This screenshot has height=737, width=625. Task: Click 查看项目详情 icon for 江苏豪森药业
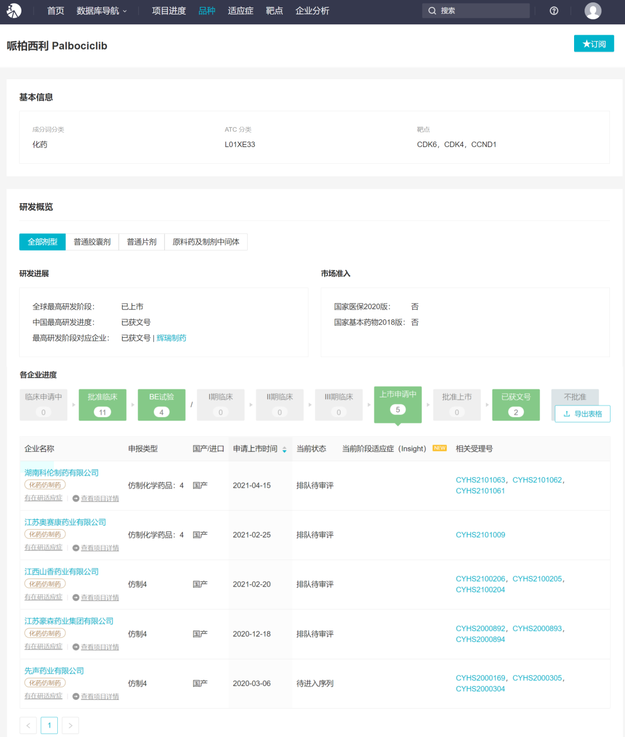[x=76, y=647]
